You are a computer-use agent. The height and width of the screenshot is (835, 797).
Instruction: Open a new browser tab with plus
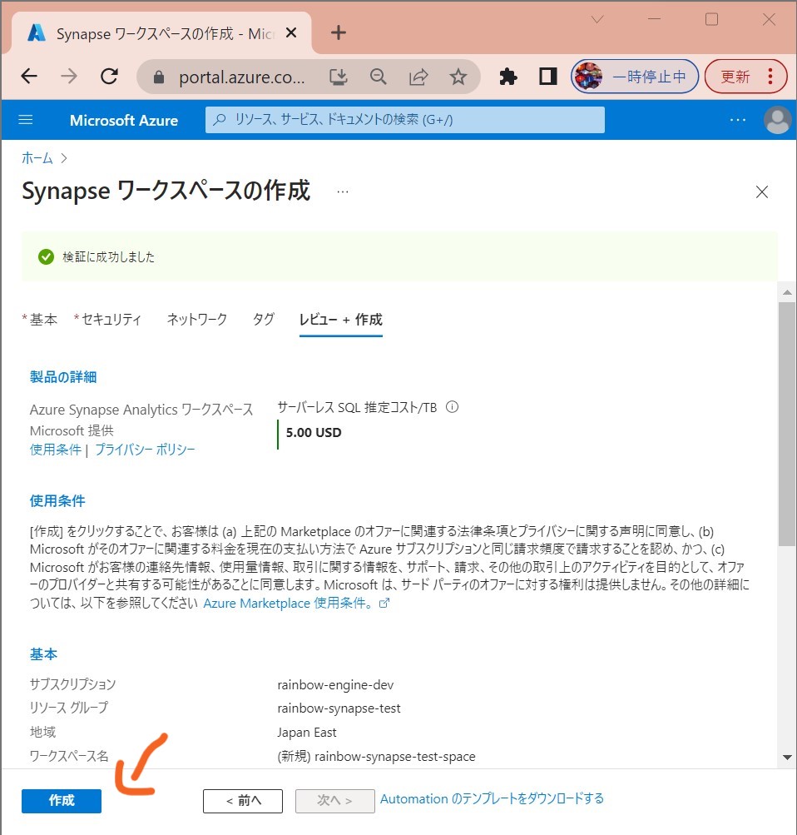[339, 33]
